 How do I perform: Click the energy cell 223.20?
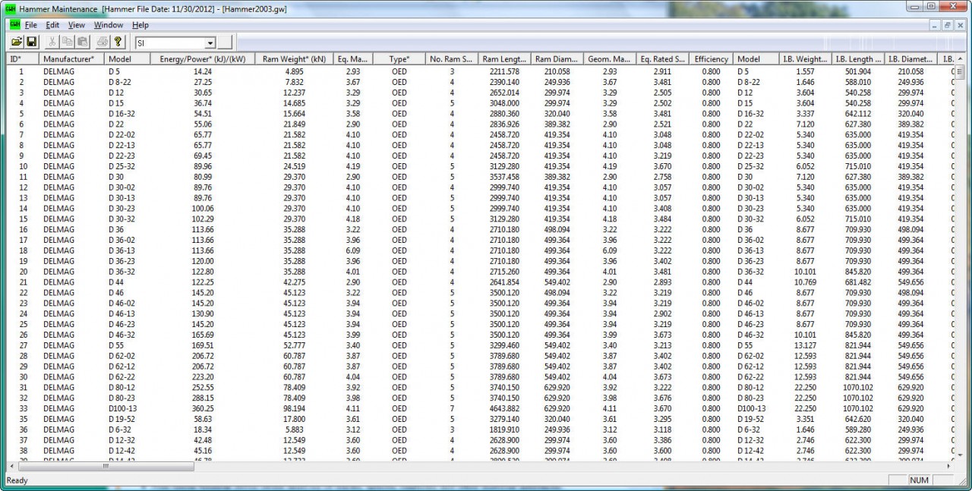202,376
